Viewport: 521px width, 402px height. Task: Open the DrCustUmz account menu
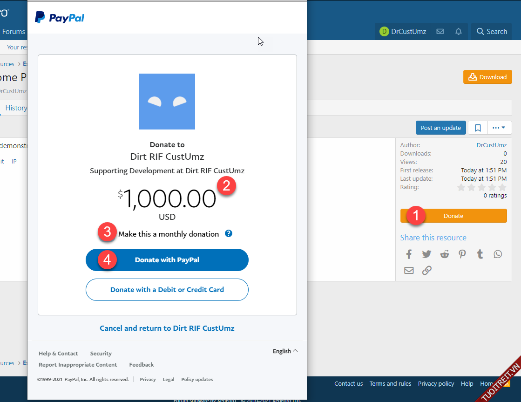click(x=403, y=32)
